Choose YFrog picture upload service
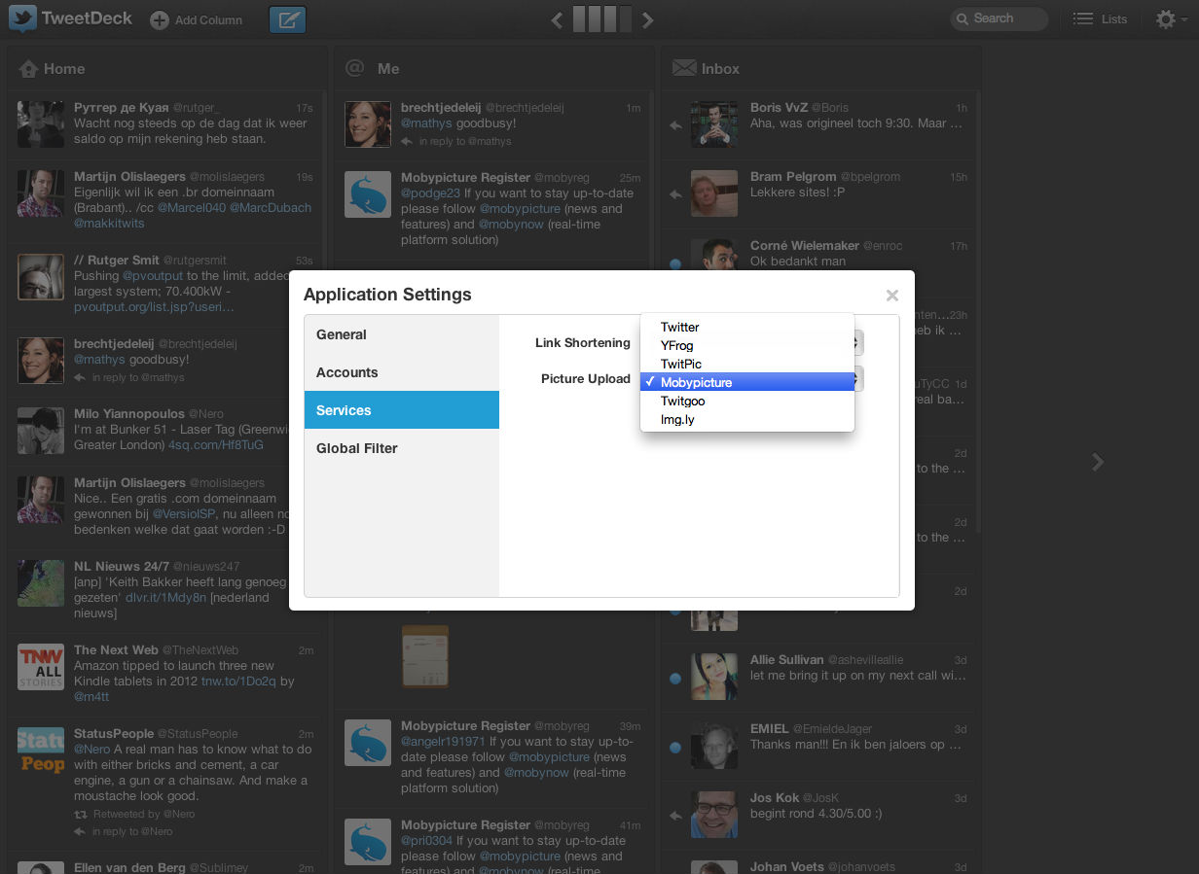Viewport: 1199px width, 874px height. pyautogui.click(x=676, y=345)
